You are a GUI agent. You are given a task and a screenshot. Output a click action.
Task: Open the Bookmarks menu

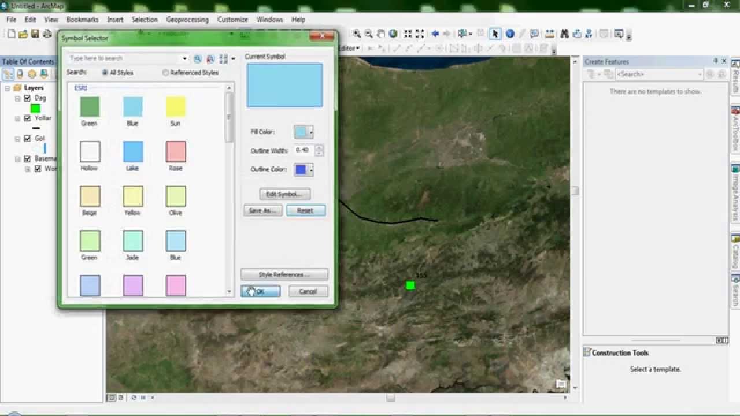coord(83,20)
